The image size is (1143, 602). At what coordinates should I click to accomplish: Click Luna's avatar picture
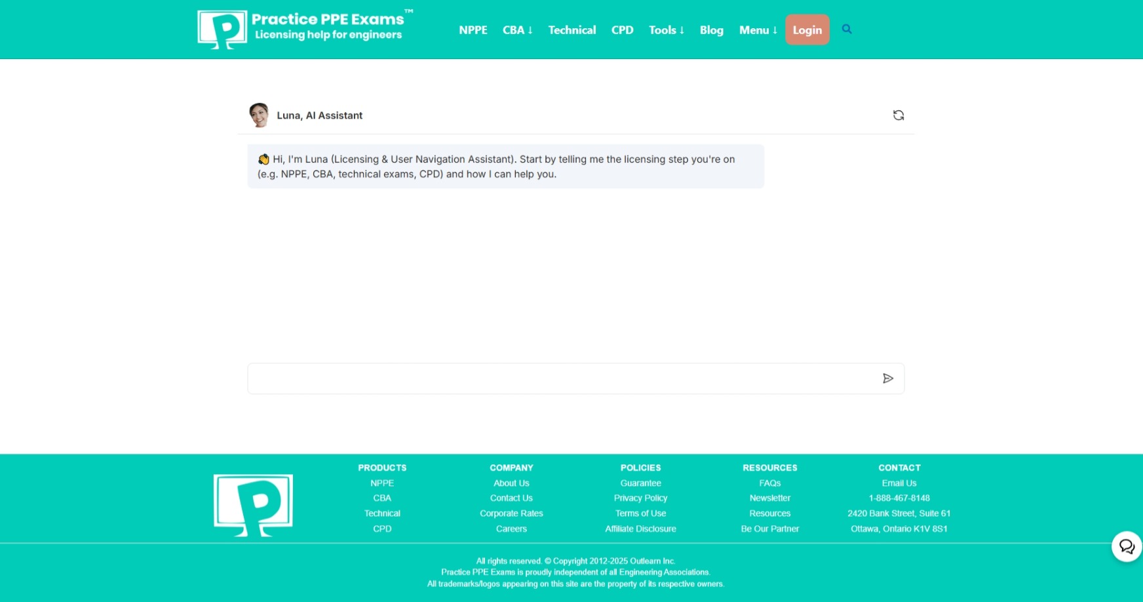pyautogui.click(x=259, y=115)
